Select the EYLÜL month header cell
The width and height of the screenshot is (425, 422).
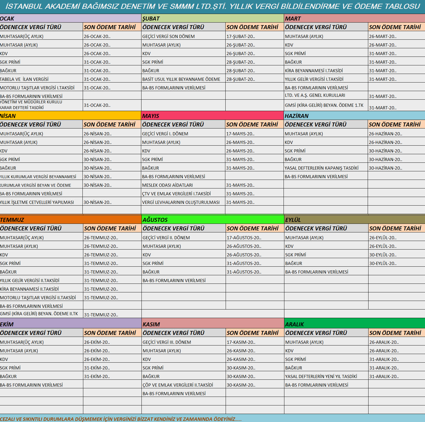click(x=355, y=220)
